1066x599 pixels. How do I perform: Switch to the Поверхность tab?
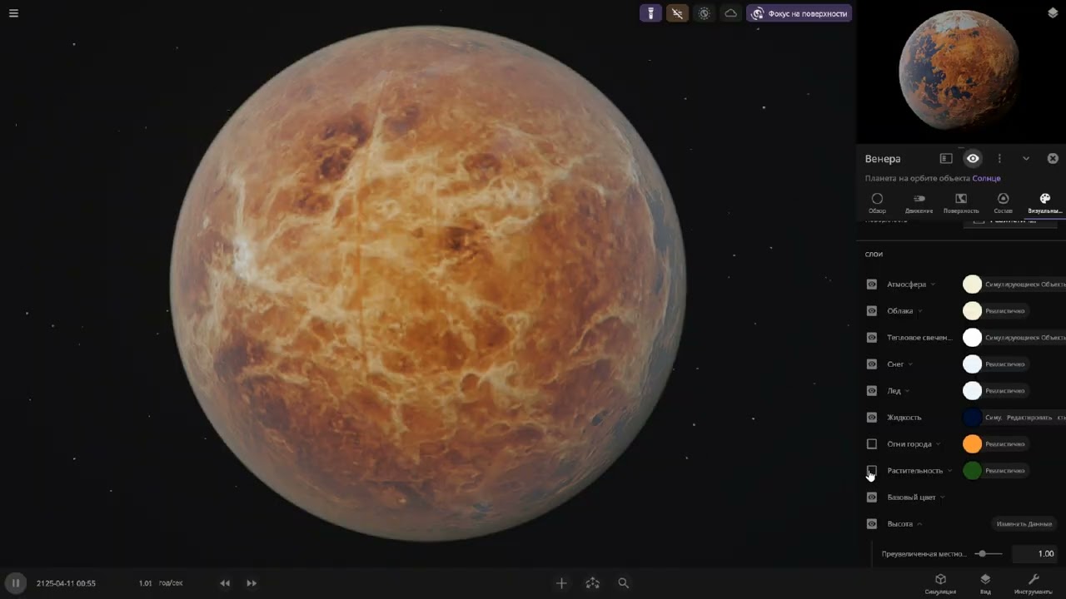point(961,203)
